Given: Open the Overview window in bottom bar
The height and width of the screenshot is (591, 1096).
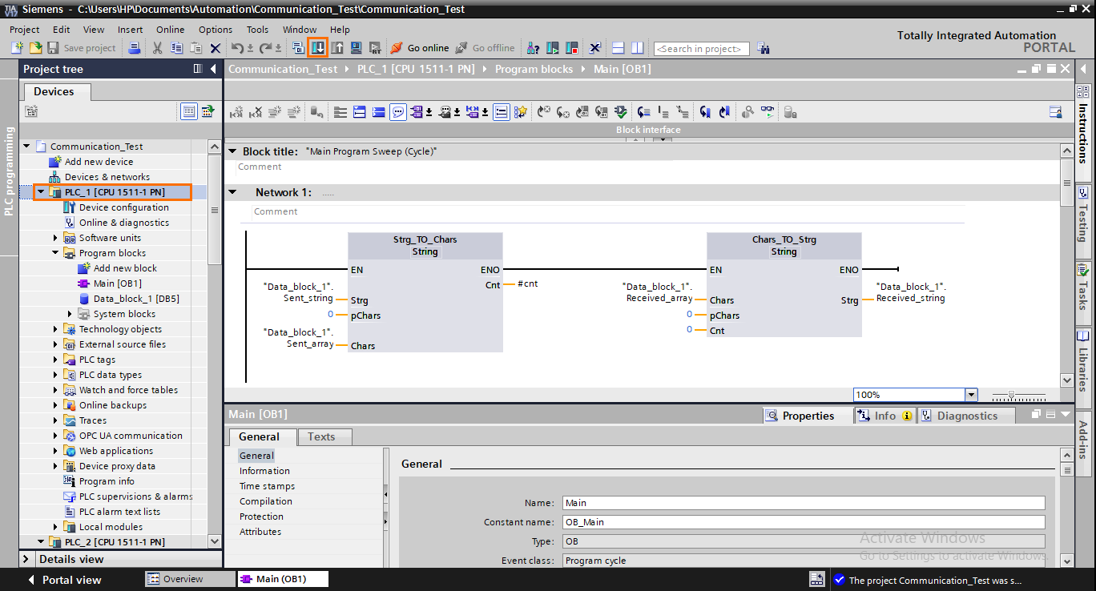Looking at the screenshot, I should [x=190, y=579].
